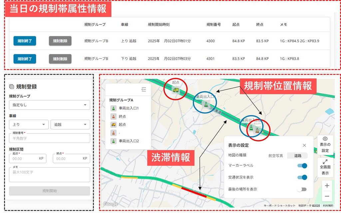Click the 起点 truck marker on the map

[x=175, y=90]
